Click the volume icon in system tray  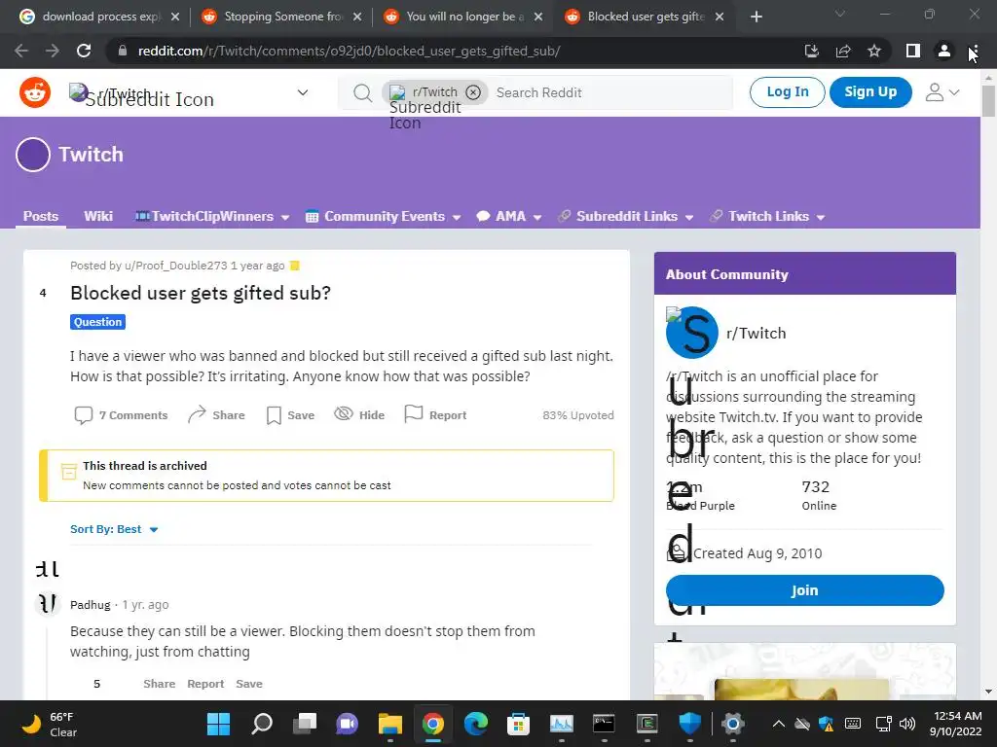[x=907, y=724]
